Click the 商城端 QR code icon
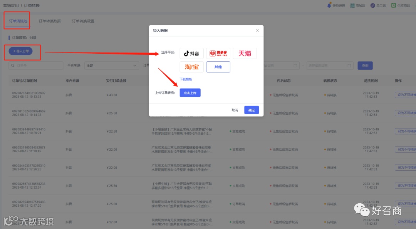Screen dimensions: 416x229 (x=352, y=5)
